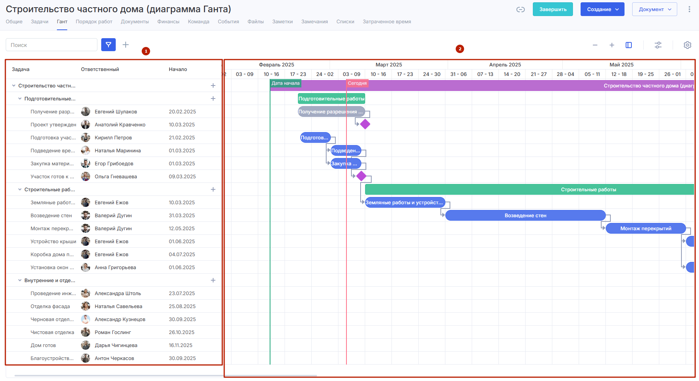Select the Участок готов milestone diamond
This screenshot has height=381, width=699.
[361, 176]
